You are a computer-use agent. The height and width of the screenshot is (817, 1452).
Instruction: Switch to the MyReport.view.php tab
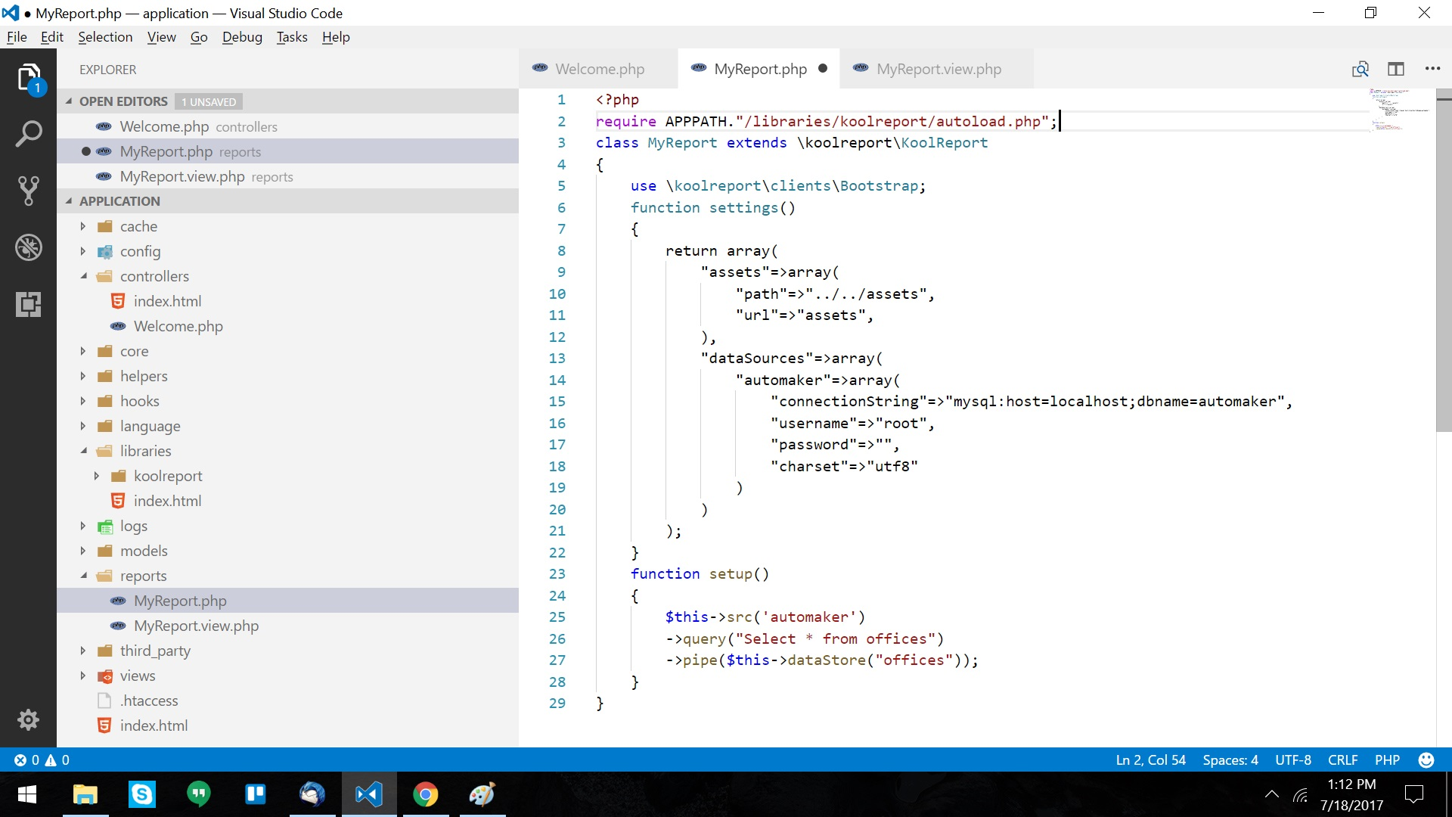pos(939,69)
